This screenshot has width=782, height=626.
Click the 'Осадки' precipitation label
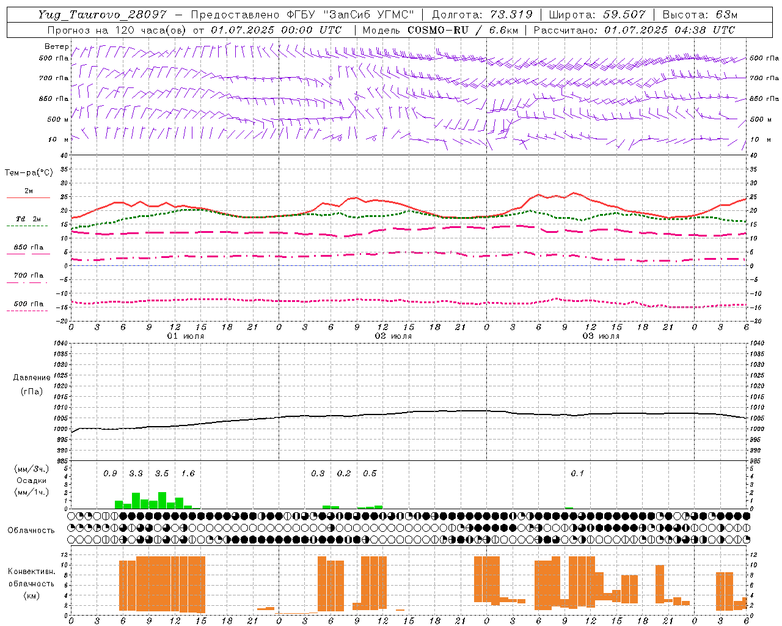pos(31,481)
